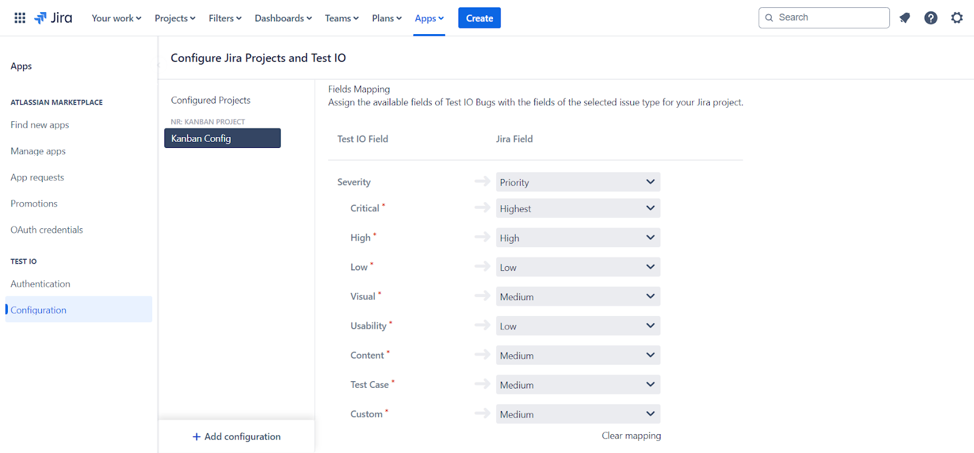974x453 pixels.
Task: Click the plus icon beside Add configuration
Action: click(x=197, y=437)
